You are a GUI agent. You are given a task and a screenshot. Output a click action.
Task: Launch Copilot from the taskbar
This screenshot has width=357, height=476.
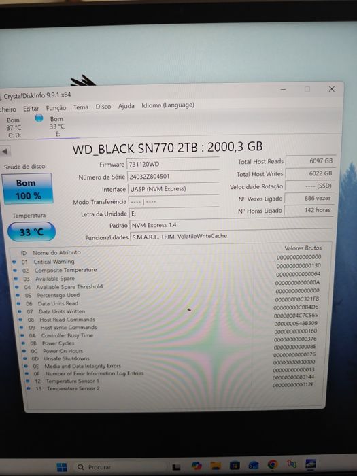pos(197,466)
